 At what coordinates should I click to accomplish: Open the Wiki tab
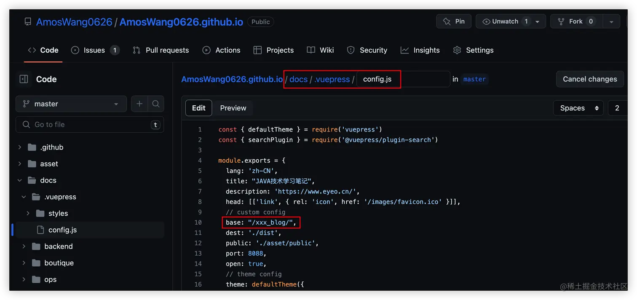(320, 50)
